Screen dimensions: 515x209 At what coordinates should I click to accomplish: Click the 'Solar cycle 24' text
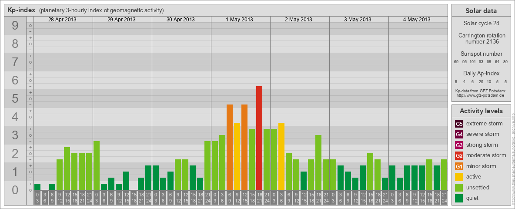tap(481, 24)
